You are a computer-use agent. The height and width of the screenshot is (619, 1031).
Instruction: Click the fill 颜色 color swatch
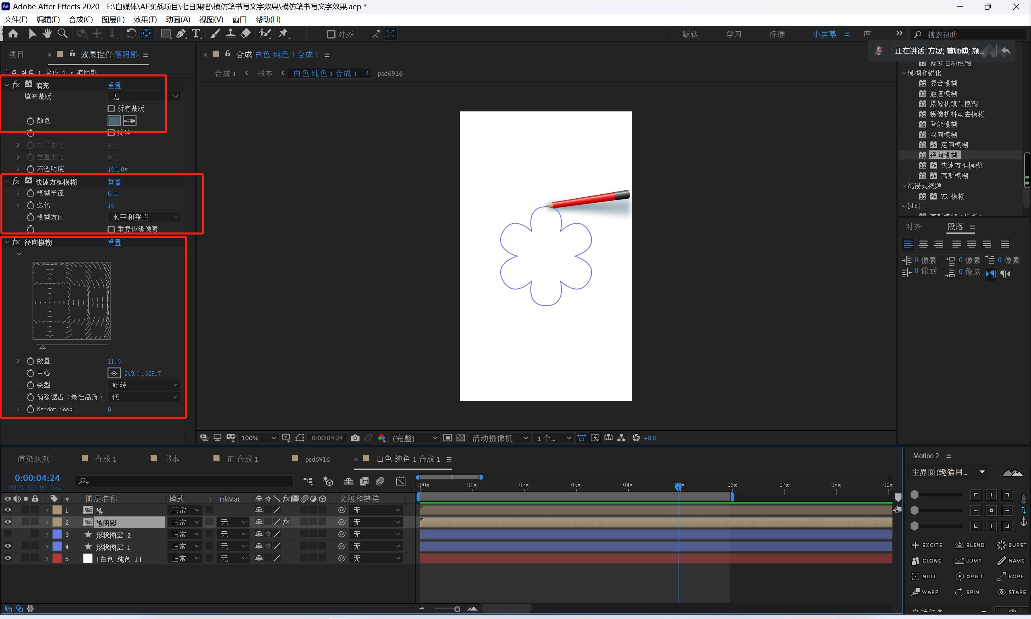[x=114, y=121]
